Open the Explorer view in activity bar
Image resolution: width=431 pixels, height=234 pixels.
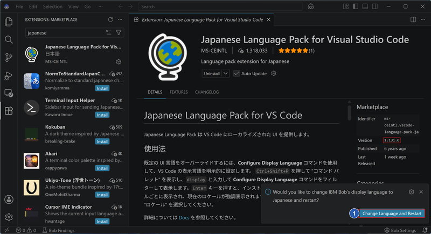9,22
